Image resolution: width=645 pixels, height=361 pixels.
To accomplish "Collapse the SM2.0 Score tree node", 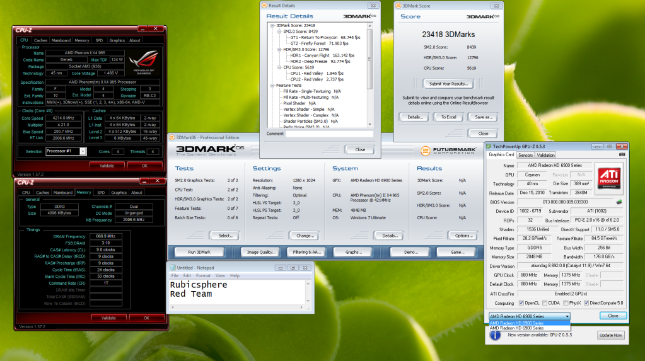I will point(279,32).
